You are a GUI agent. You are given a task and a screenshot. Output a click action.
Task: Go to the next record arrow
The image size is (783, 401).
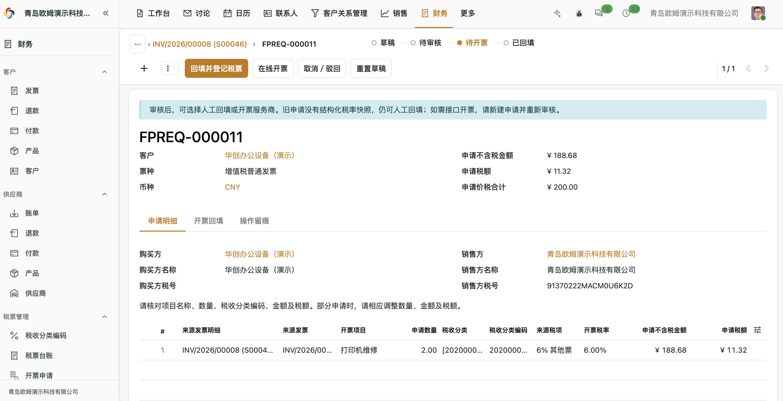(x=766, y=68)
